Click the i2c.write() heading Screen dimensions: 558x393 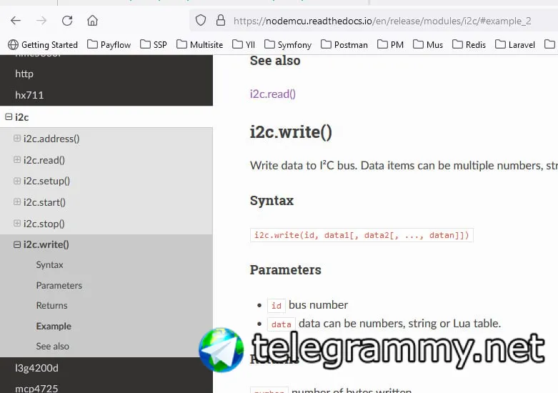(x=291, y=132)
